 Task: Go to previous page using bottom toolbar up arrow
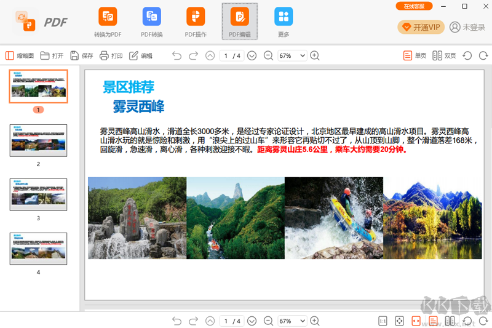210,321
